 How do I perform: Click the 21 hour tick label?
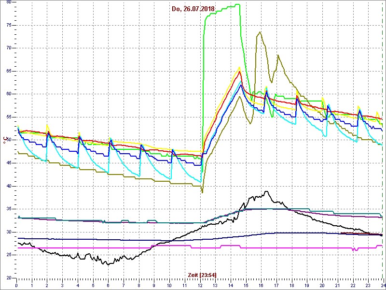(337, 285)
